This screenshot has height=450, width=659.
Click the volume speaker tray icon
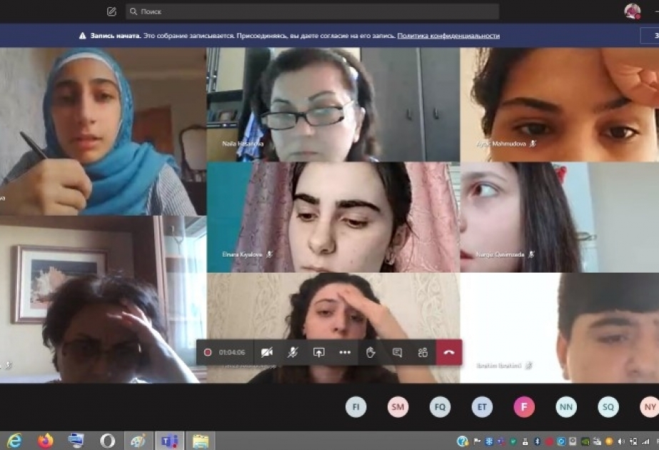pyautogui.click(x=621, y=441)
